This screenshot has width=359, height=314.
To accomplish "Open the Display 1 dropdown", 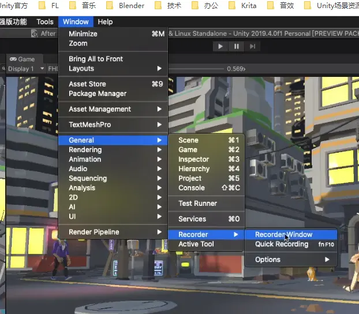I will (x=26, y=69).
